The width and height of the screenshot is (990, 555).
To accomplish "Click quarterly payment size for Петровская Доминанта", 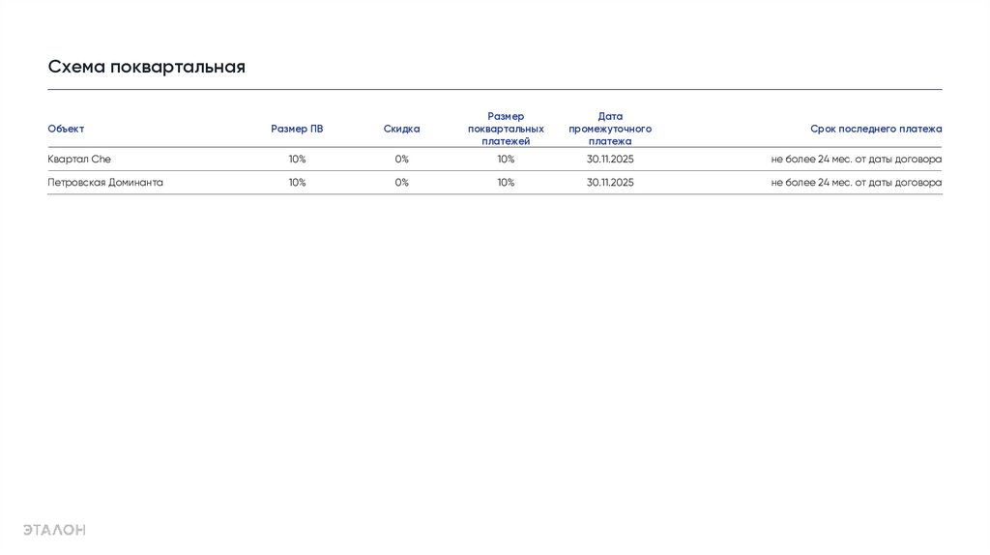I will [506, 182].
